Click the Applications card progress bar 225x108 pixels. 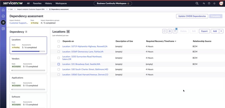coord(28,90)
